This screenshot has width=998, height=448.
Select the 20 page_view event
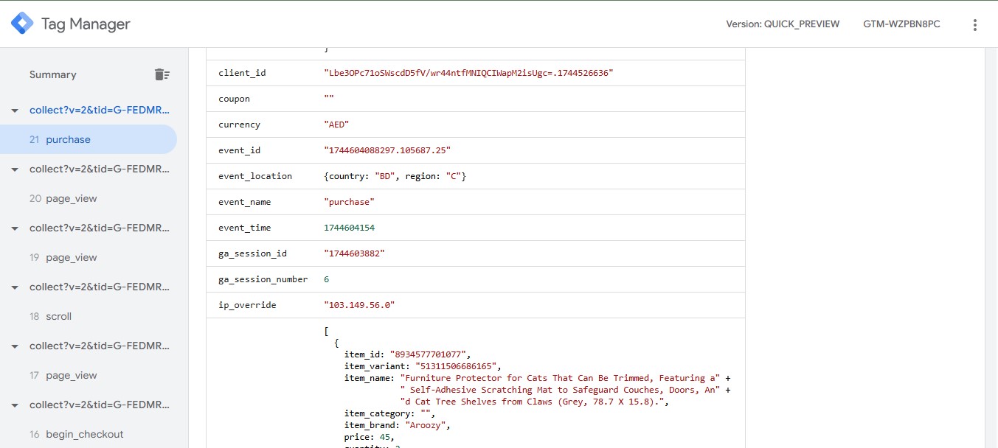tap(71, 198)
